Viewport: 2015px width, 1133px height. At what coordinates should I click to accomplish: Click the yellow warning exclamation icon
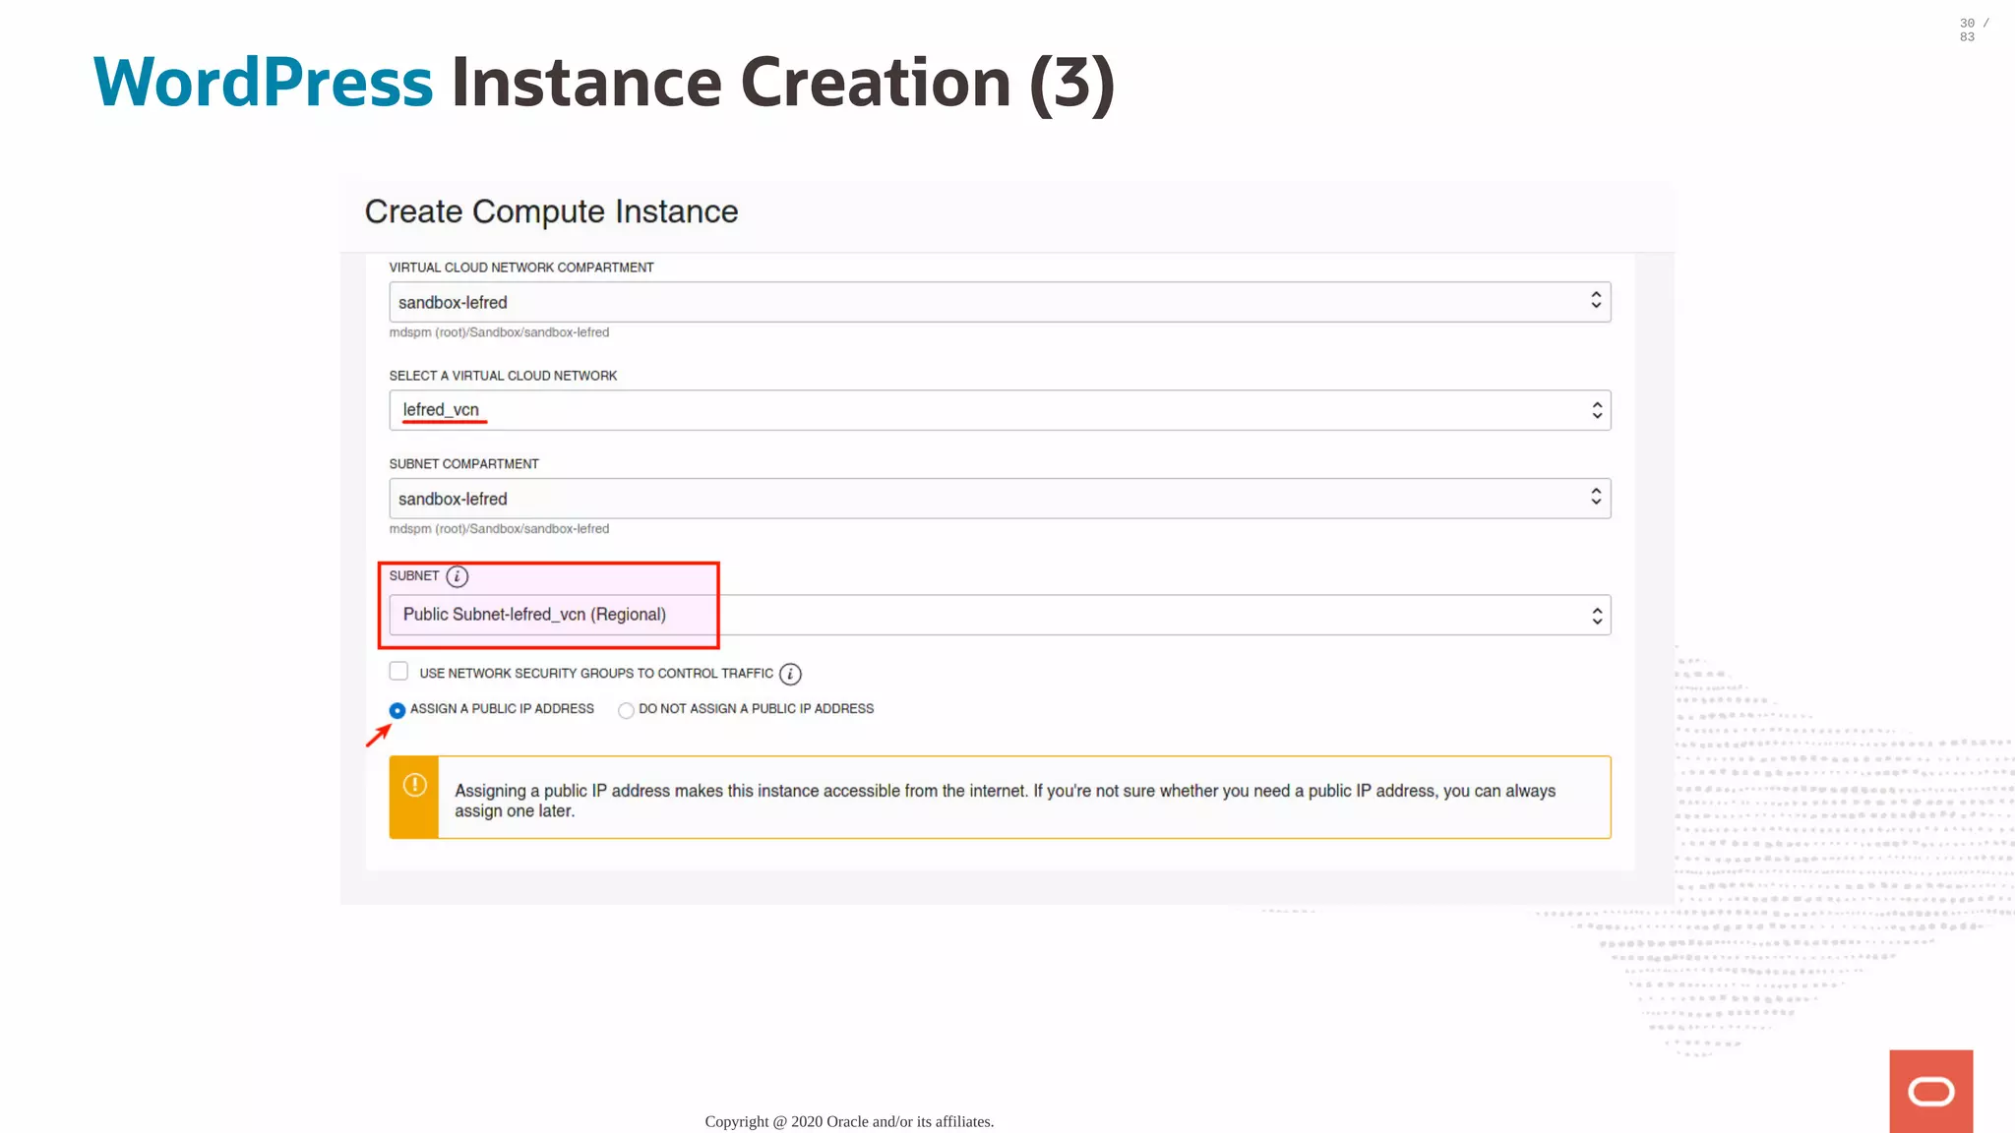(x=414, y=785)
